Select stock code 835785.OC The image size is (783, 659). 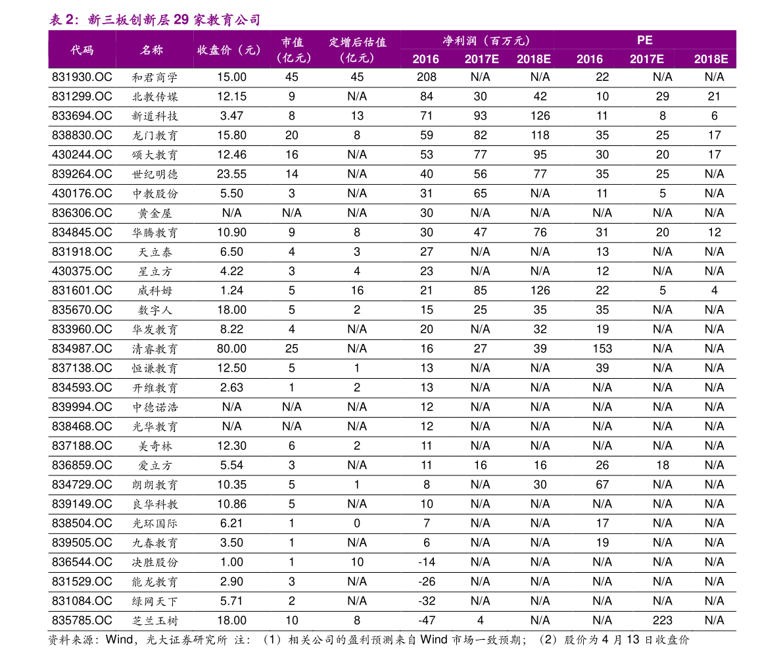point(82,620)
